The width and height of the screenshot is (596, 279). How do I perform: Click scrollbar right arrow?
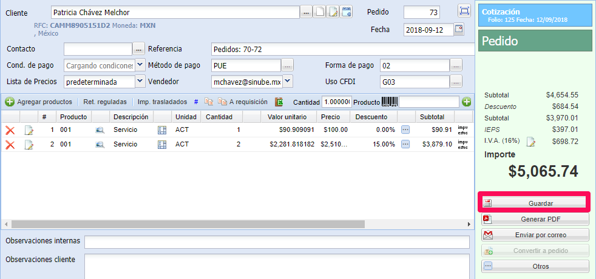469,224
